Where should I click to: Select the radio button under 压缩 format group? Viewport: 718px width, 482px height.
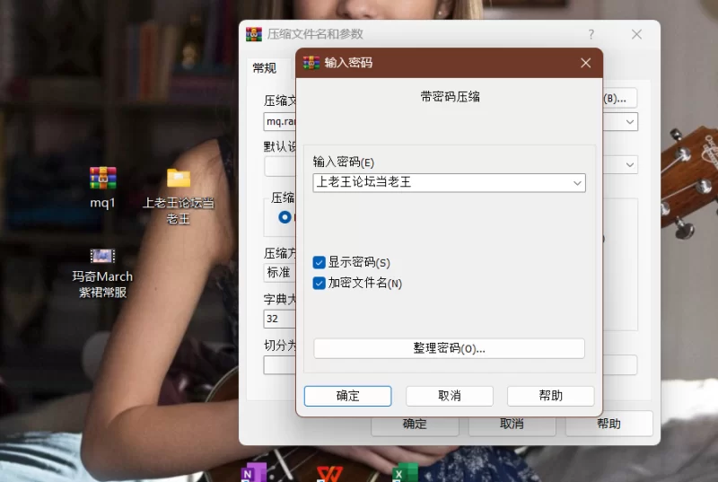point(285,216)
